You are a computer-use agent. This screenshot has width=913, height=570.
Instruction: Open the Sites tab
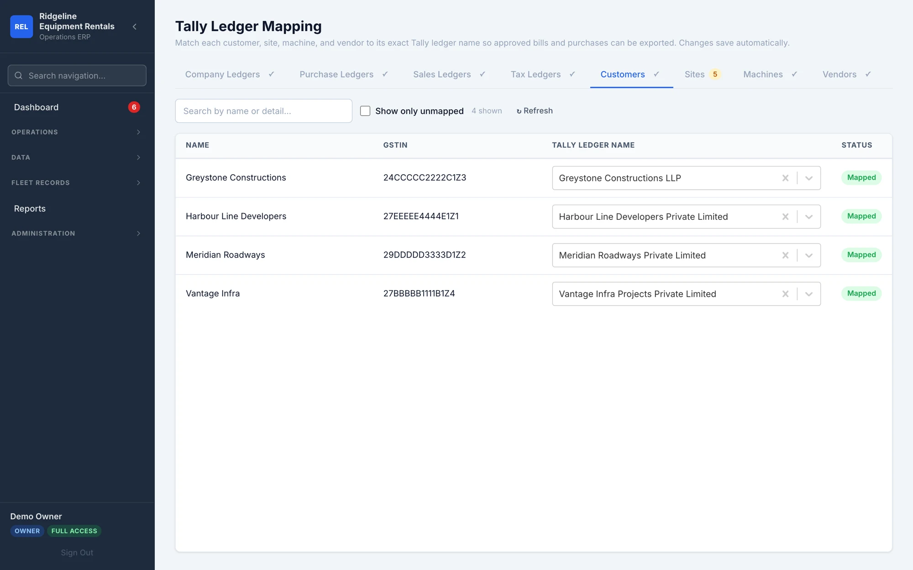click(x=703, y=74)
